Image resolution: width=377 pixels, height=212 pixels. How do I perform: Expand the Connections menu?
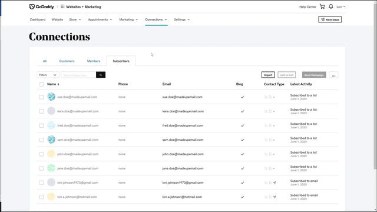coord(156,19)
